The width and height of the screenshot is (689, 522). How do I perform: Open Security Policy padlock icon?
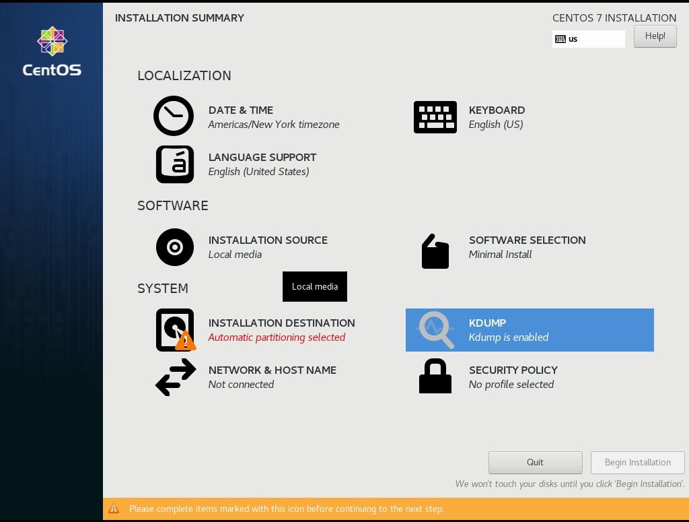[435, 377]
